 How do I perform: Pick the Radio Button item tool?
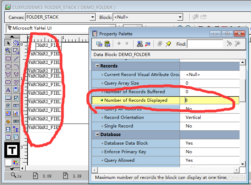click(x=8, y=106)
